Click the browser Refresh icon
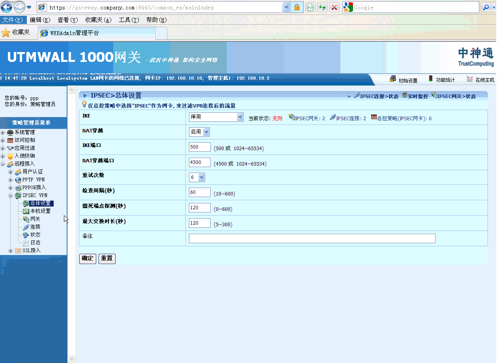This screenshot has width=497, height=363. coord(322,7)
